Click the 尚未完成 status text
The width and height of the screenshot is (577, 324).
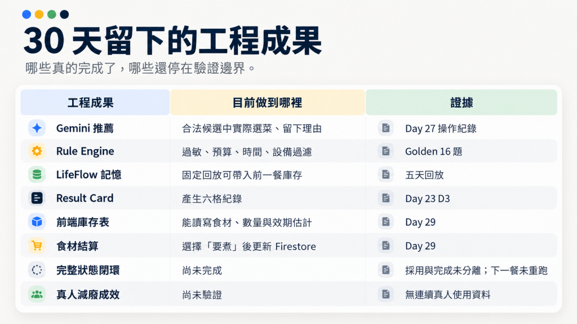(202, 271)
